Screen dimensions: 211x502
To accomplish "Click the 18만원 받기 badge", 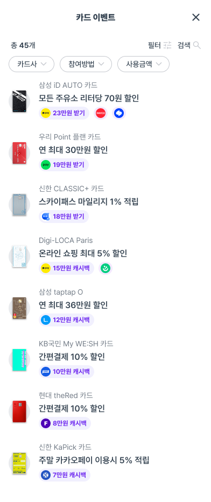I will (x=64, y=217).
